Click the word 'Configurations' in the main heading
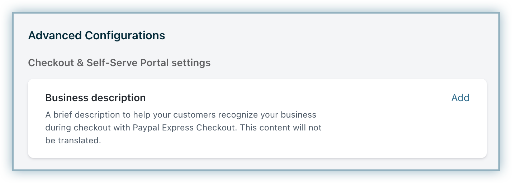This screenshot has height=183, width=512. pos(125,36)
